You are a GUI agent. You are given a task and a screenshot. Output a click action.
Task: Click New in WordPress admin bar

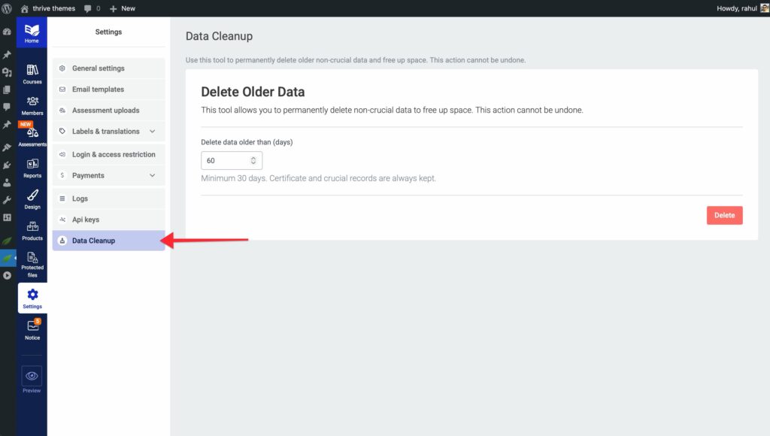pyautogui.click(x=123, y=8)
